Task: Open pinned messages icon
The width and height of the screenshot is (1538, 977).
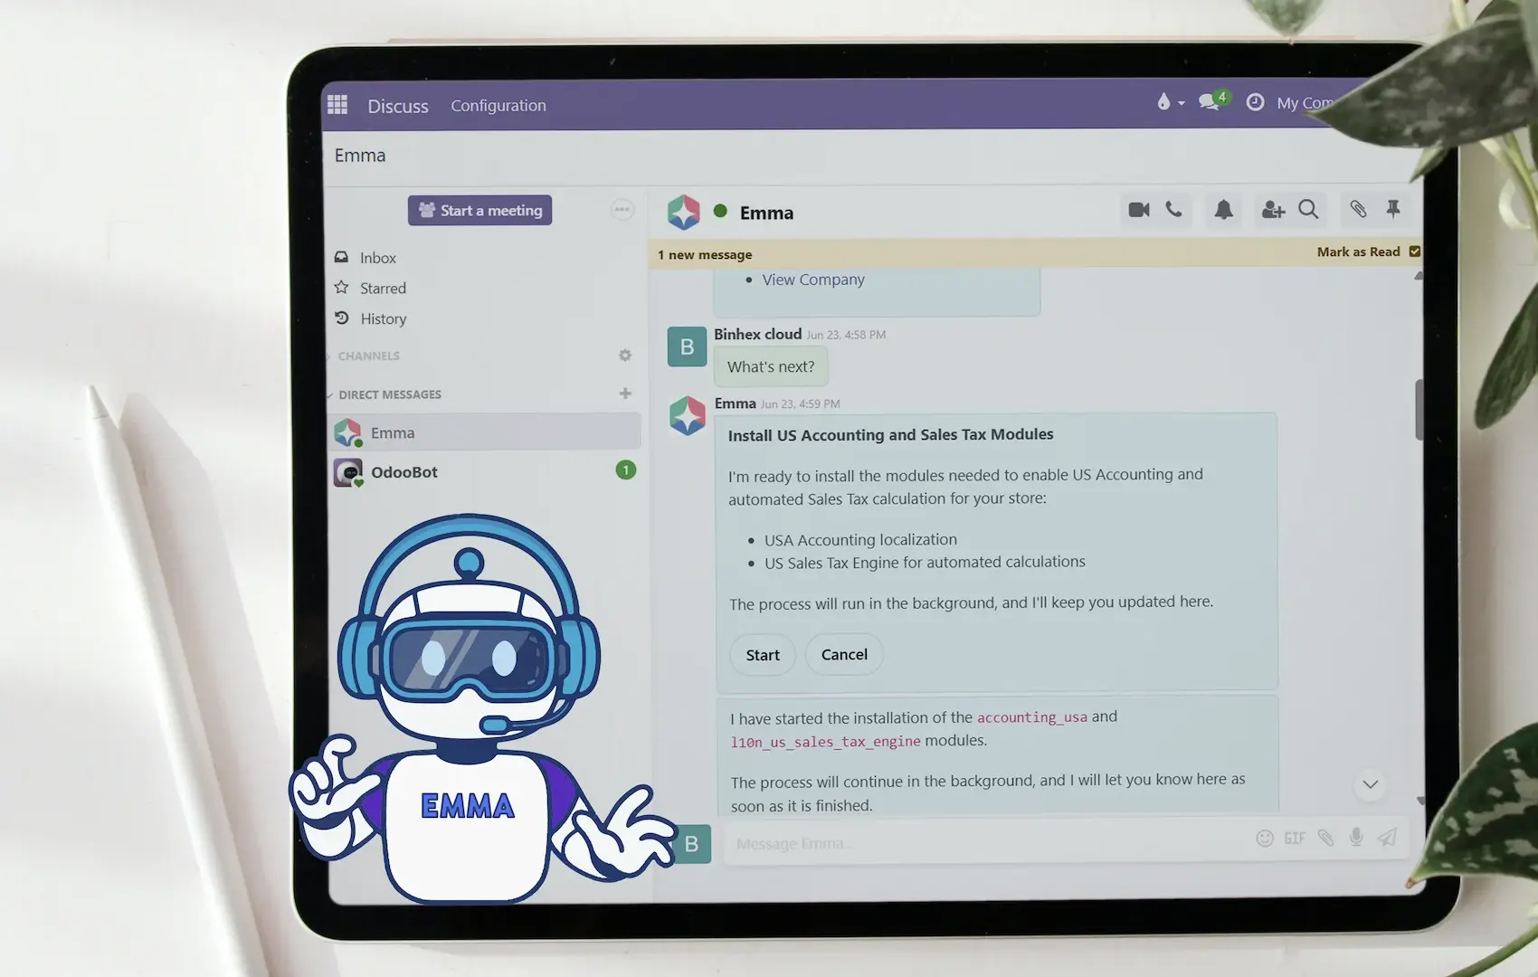Action: click(x=1393, y=209)
